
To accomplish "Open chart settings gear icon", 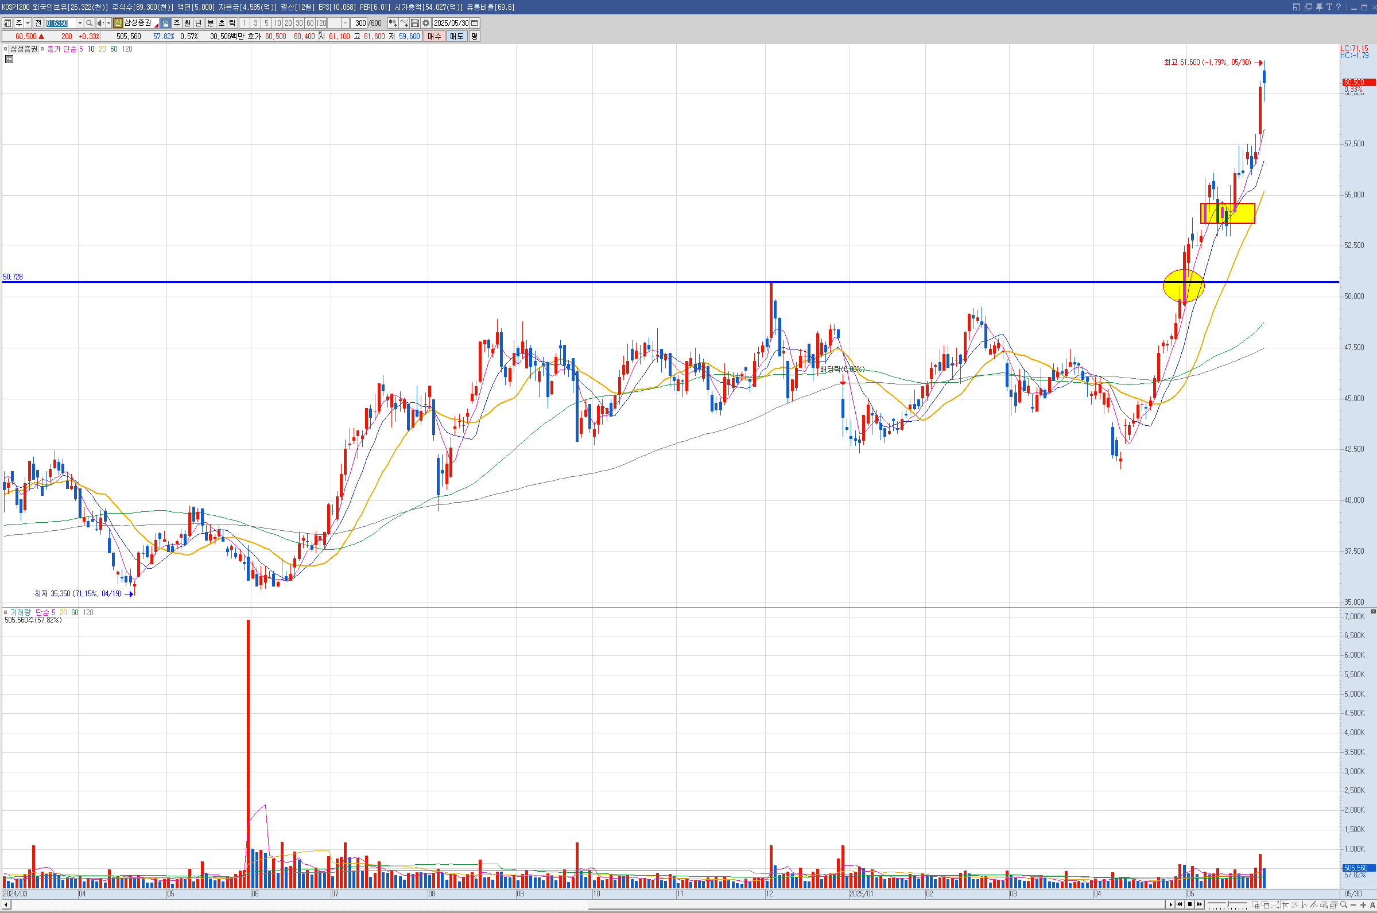I will click(x=426, y=24).
